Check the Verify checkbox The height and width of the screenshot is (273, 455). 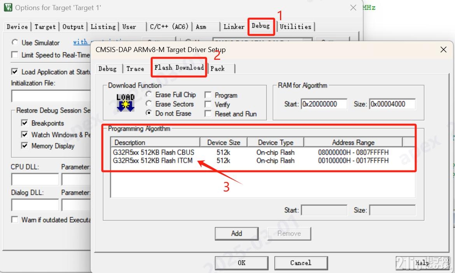(x=208, y=104)
